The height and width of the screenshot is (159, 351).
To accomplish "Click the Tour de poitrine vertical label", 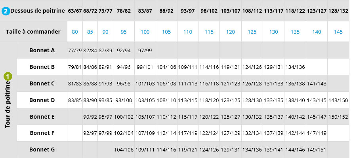I will pyautogui.click(x=8, y=104).
